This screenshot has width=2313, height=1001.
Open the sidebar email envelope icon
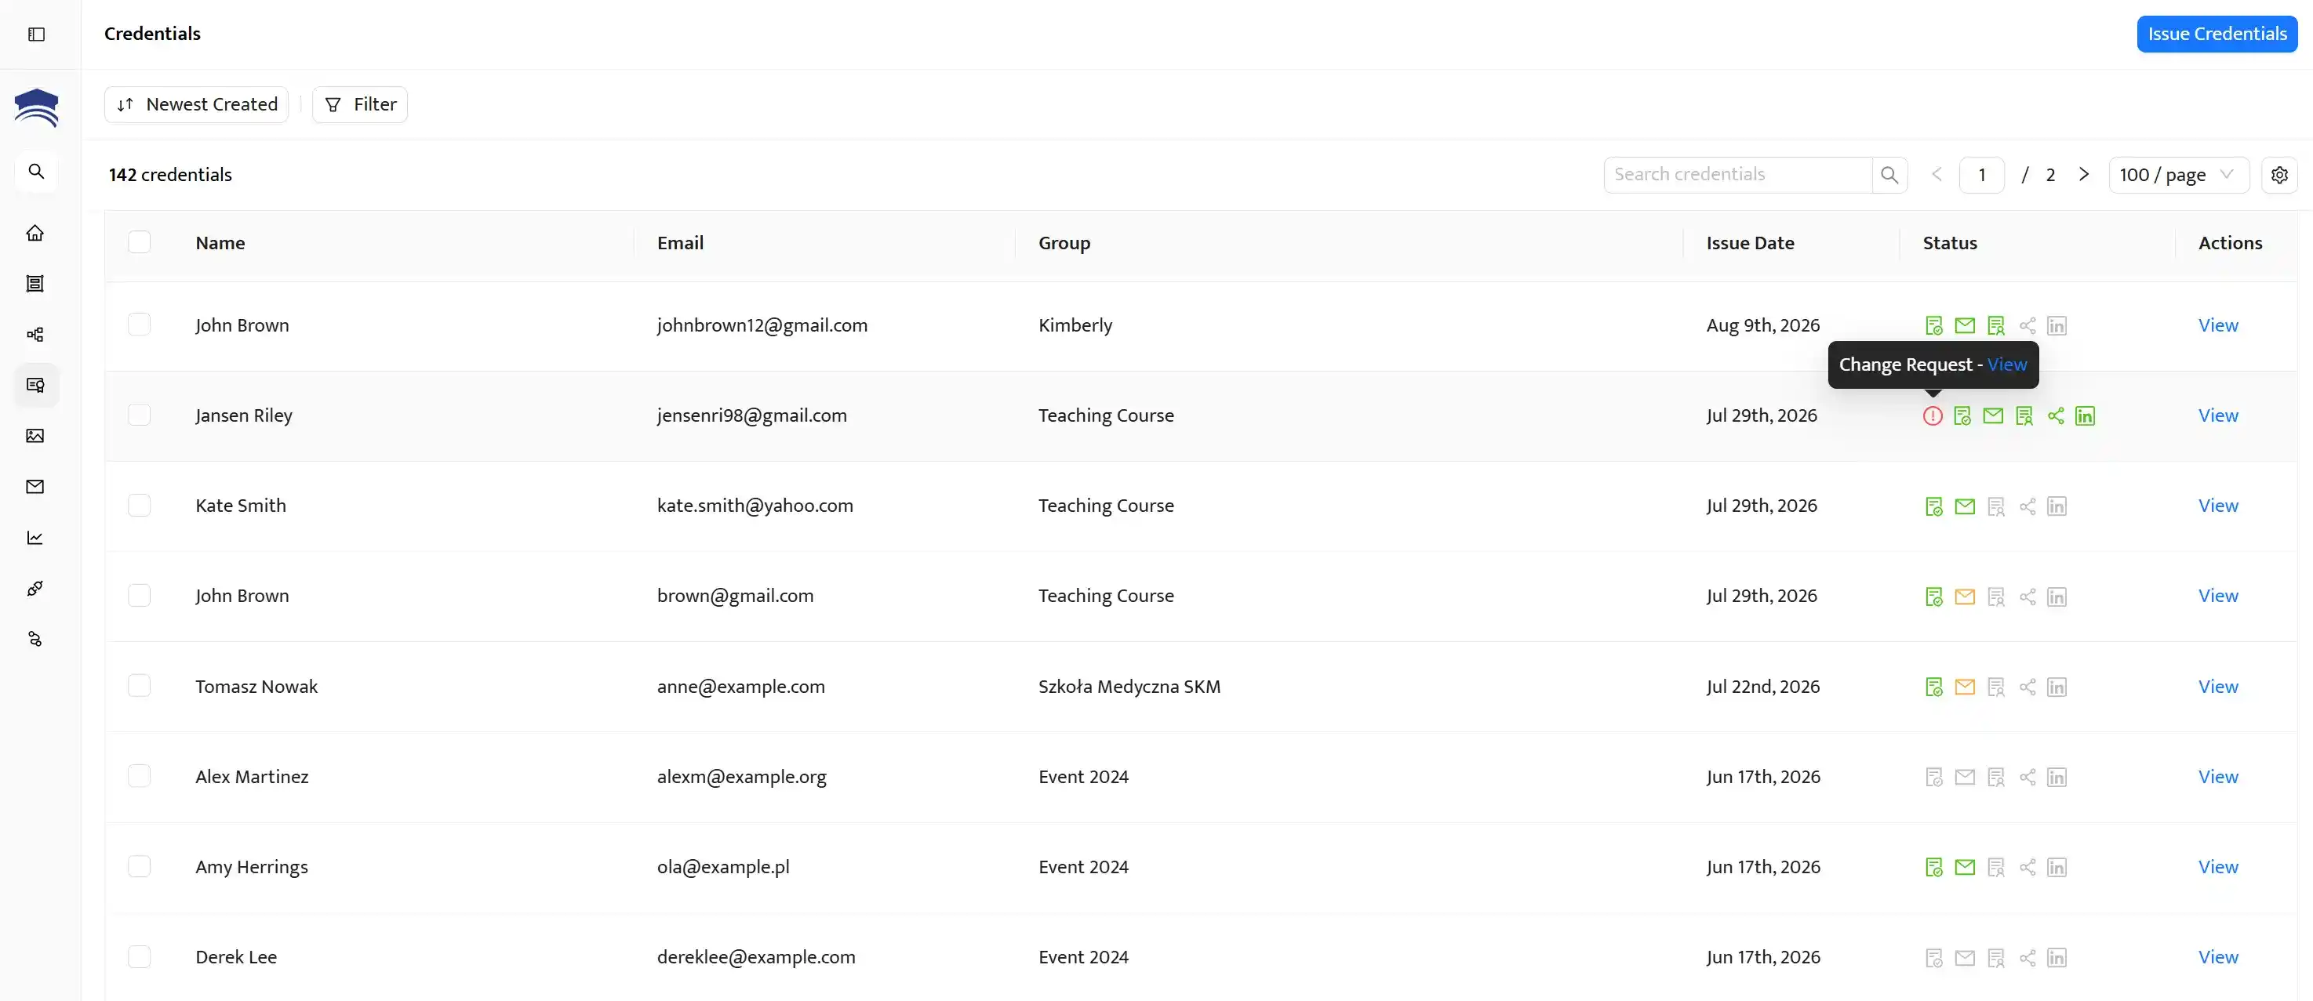(35, 487)
